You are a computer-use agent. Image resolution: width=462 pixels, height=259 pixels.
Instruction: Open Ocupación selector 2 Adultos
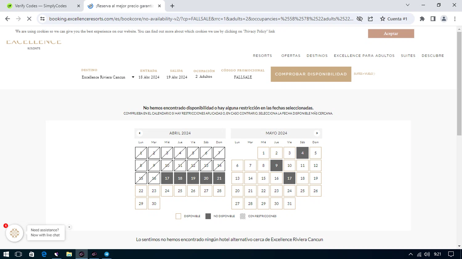(204, 77)
